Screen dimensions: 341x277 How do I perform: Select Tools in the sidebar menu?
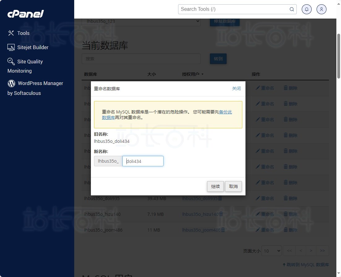23,33
